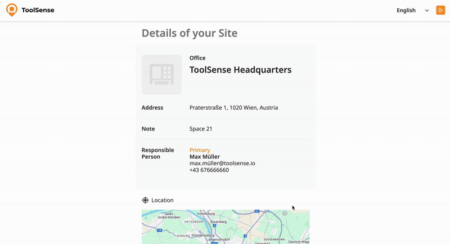
Task: Click the Location section label
Action: [163, 200]
